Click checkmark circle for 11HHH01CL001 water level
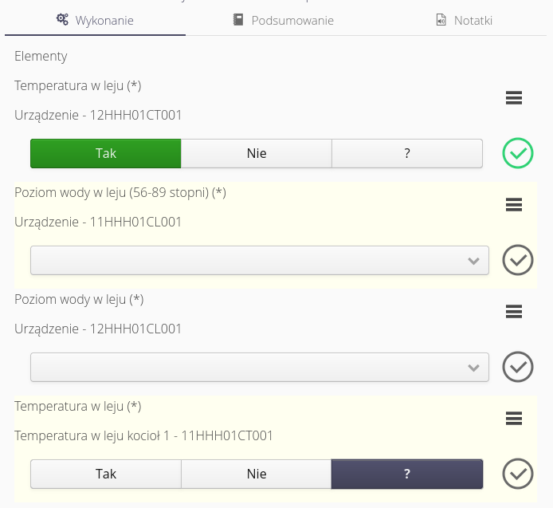 tap(517, 260)
